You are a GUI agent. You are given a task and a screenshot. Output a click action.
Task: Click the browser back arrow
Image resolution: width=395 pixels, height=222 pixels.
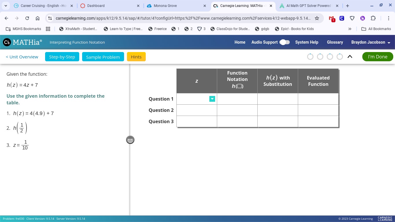click(x=6, y=18)
